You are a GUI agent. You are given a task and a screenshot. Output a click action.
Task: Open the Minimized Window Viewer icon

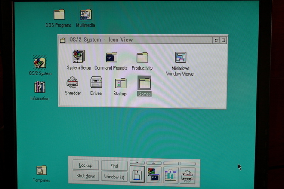(180, 57)
